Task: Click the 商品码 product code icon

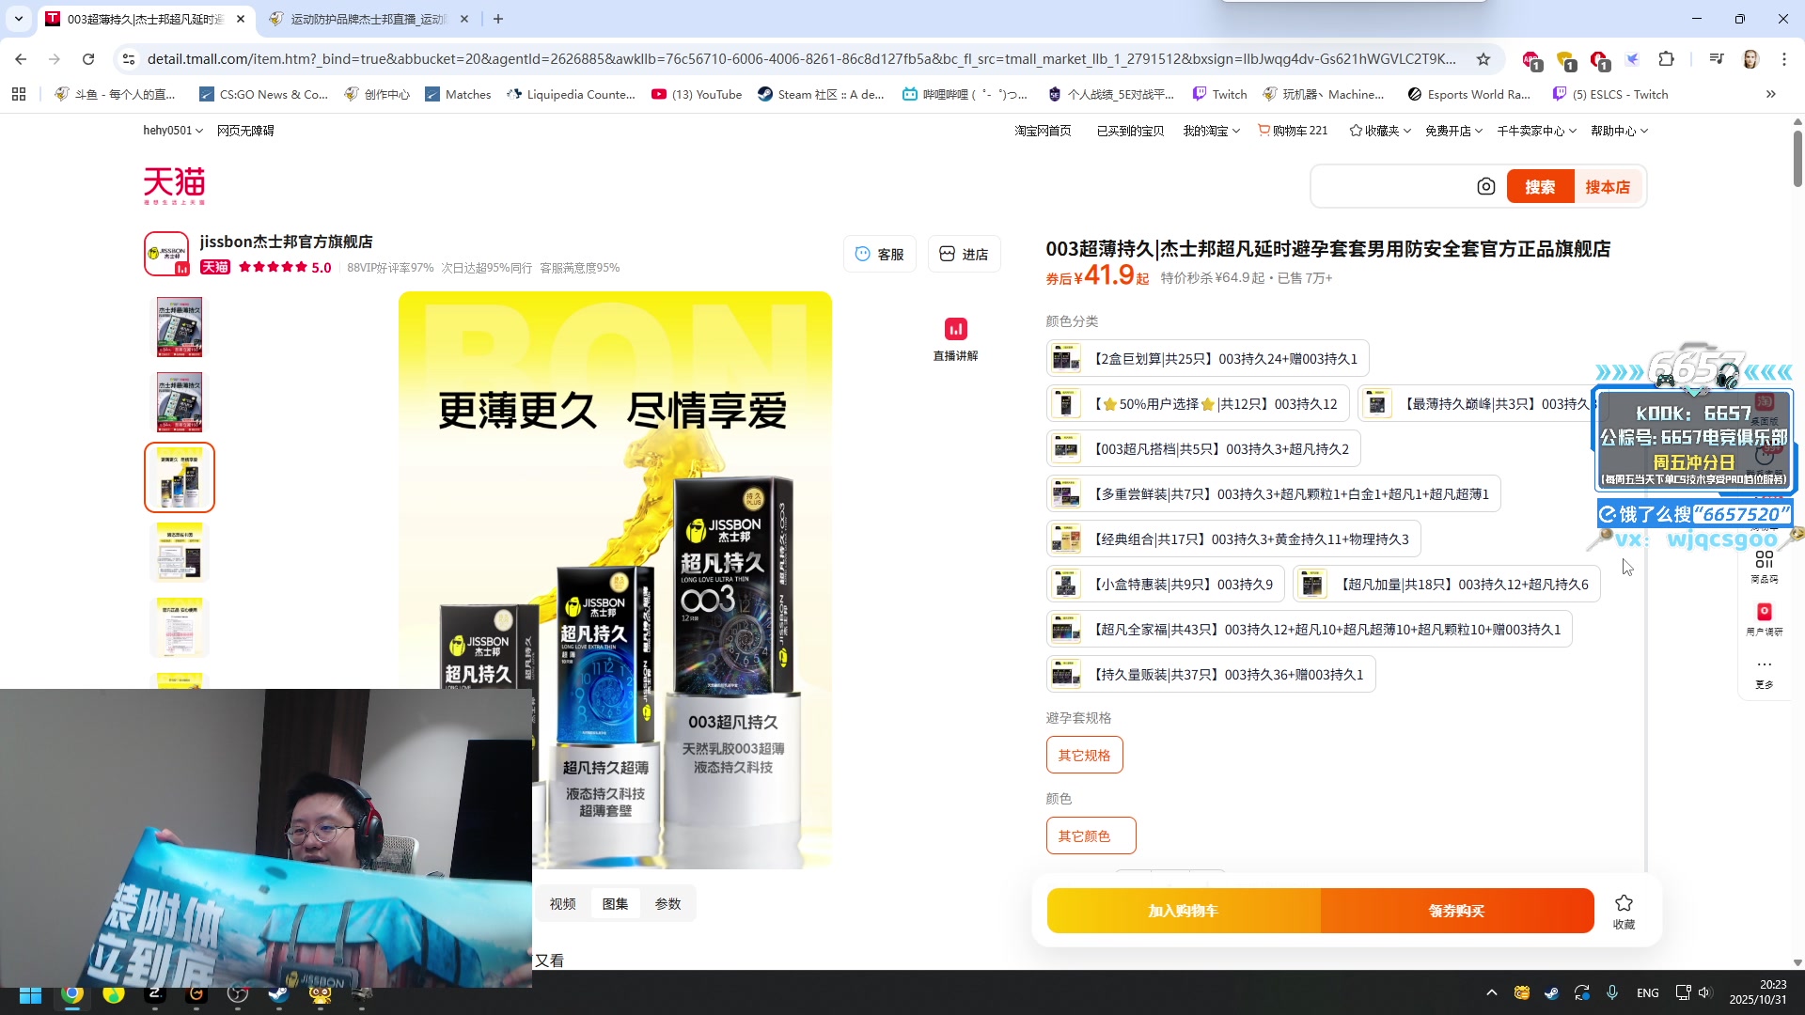Action: 1764,561
